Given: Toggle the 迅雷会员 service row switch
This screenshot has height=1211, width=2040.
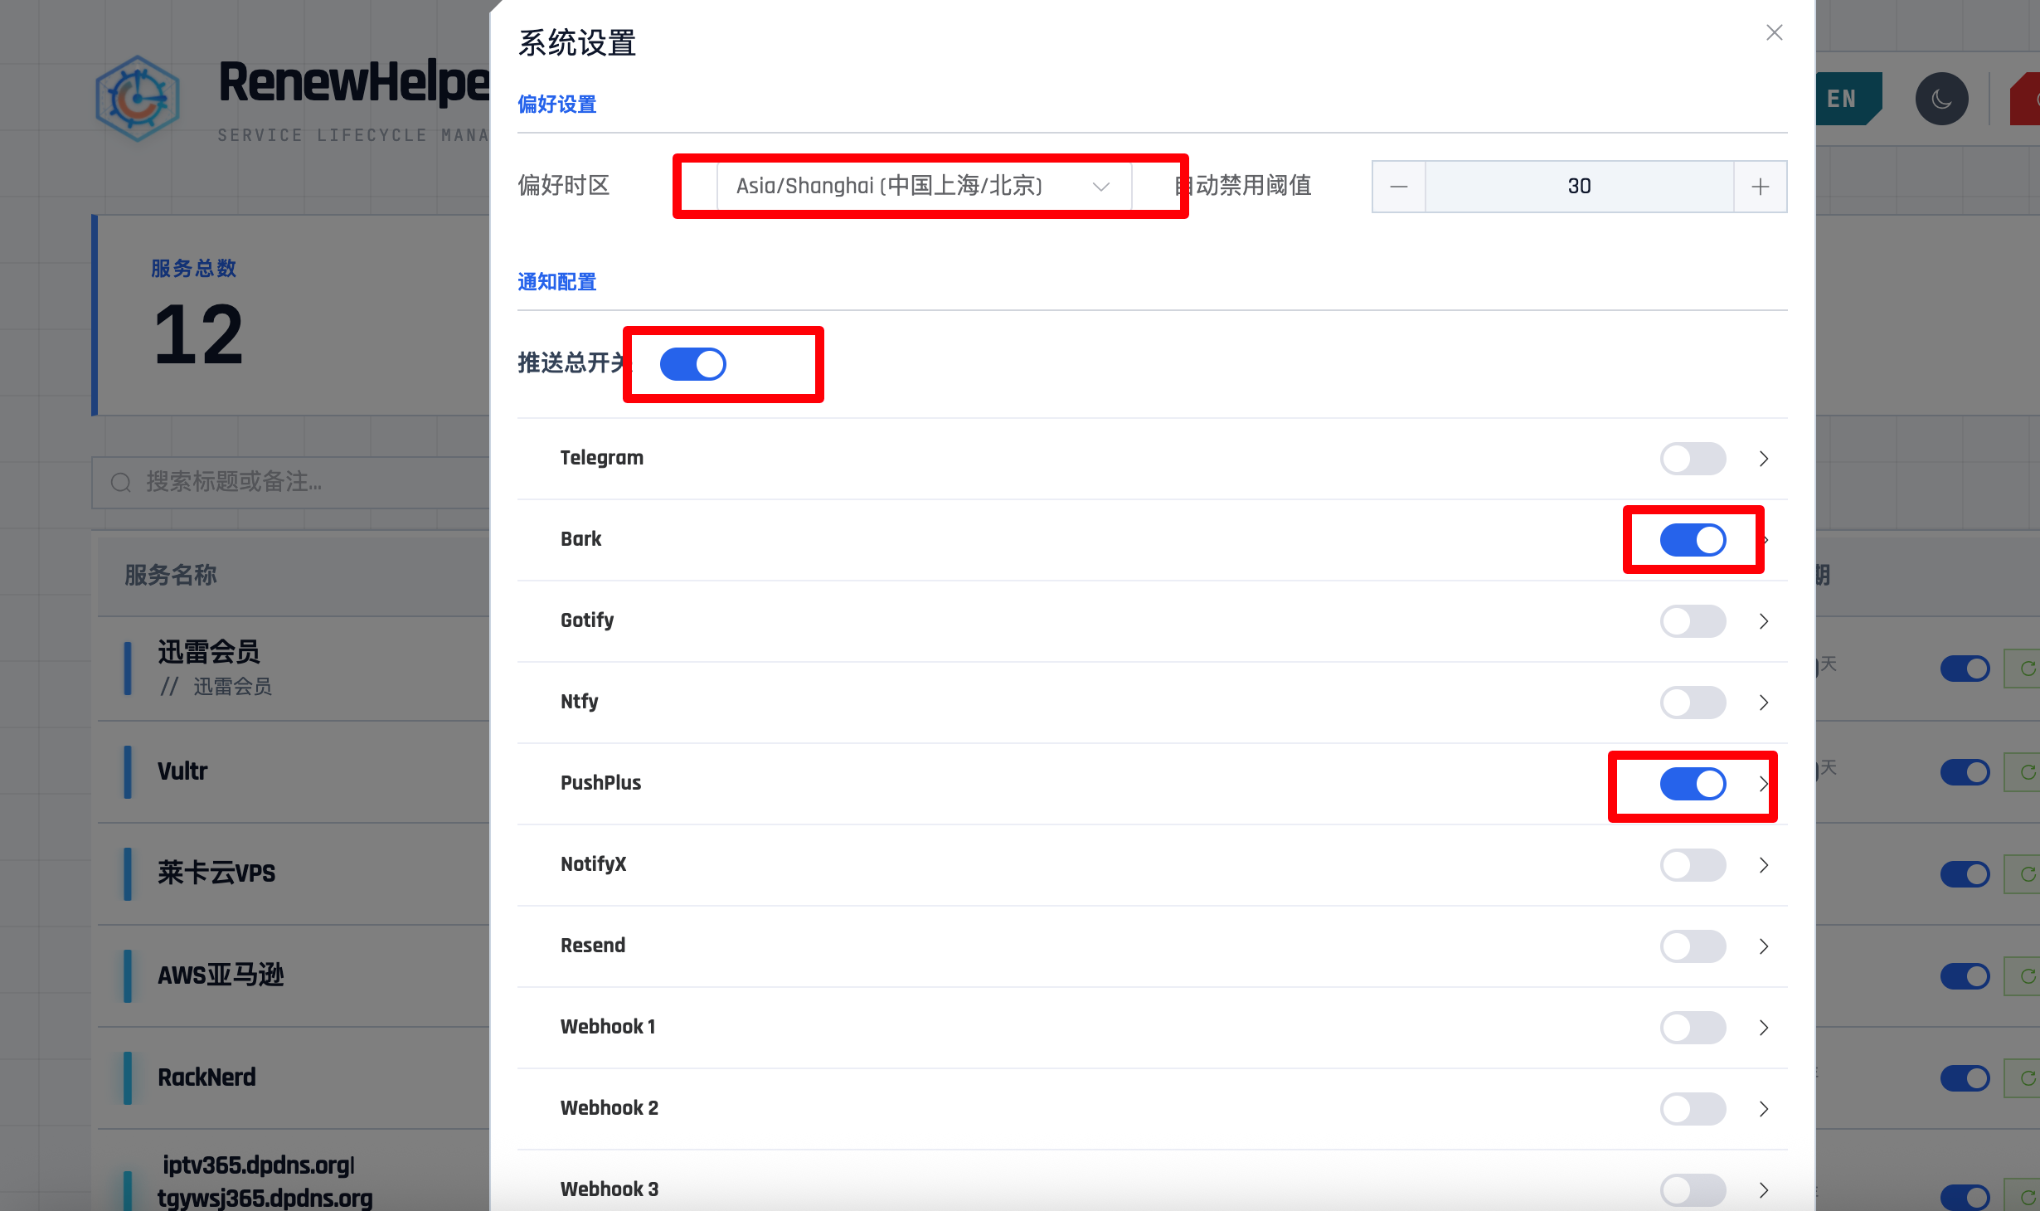Looking at the screenshot, I should point(1965,669).
